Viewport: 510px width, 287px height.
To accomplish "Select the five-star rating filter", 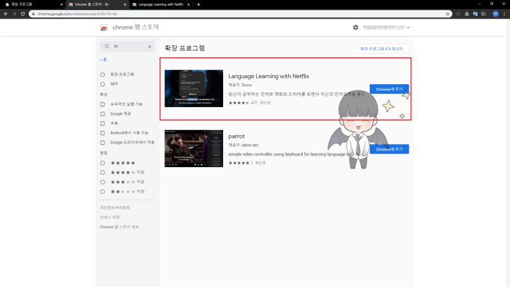I will click(103, 163).
